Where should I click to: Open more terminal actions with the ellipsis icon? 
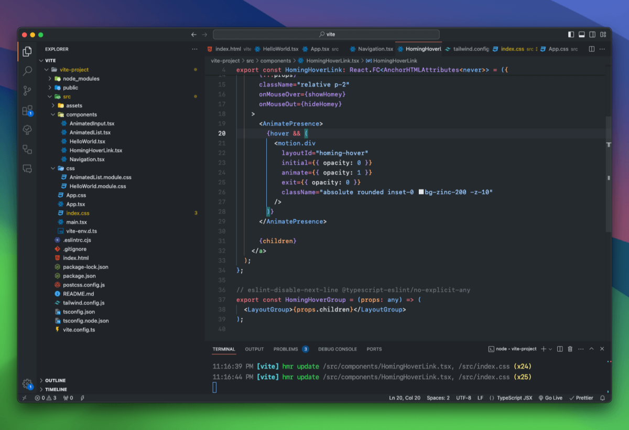pyautogui.click(x=581, y=349)
